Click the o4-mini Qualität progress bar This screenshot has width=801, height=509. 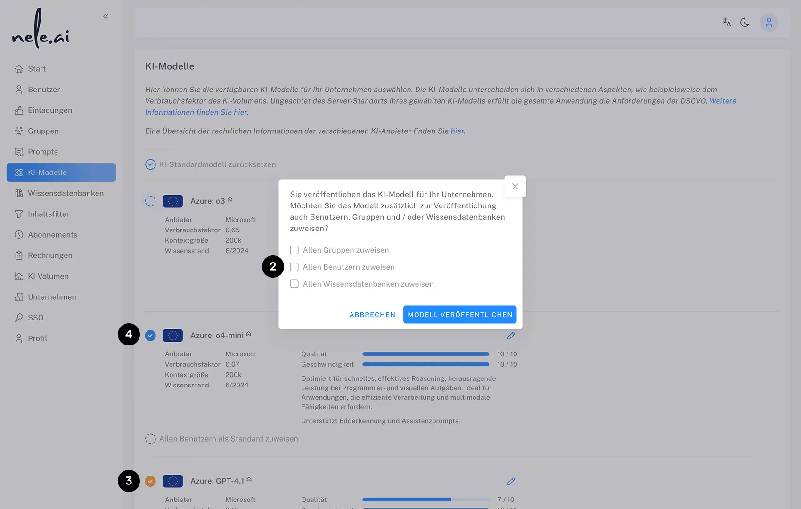[x=425, y=354]
